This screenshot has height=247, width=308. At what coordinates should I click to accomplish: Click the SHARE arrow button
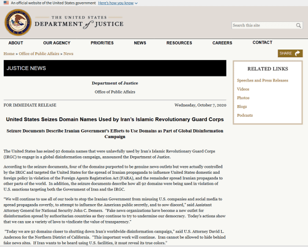[290, 53]
